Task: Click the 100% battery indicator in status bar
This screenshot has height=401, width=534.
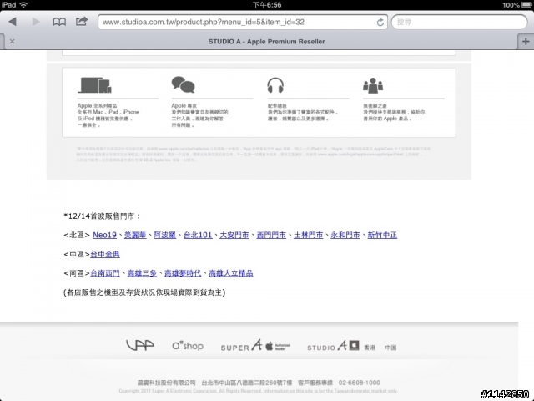Action: (517, 5)
